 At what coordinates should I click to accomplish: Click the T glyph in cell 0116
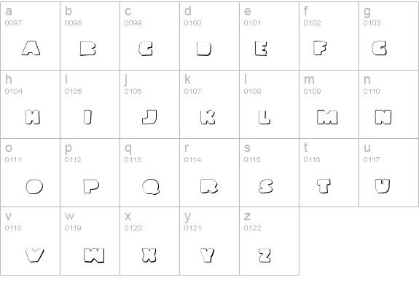click(324, 186)
